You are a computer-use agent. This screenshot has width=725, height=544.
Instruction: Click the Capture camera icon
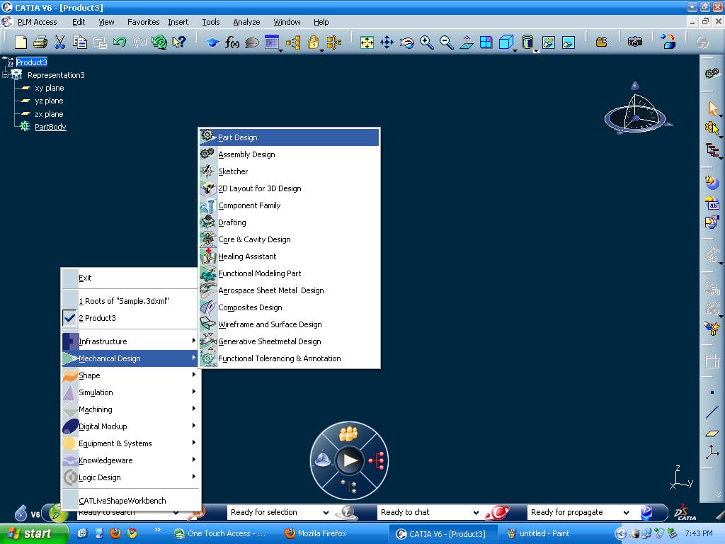coord(635,42)
